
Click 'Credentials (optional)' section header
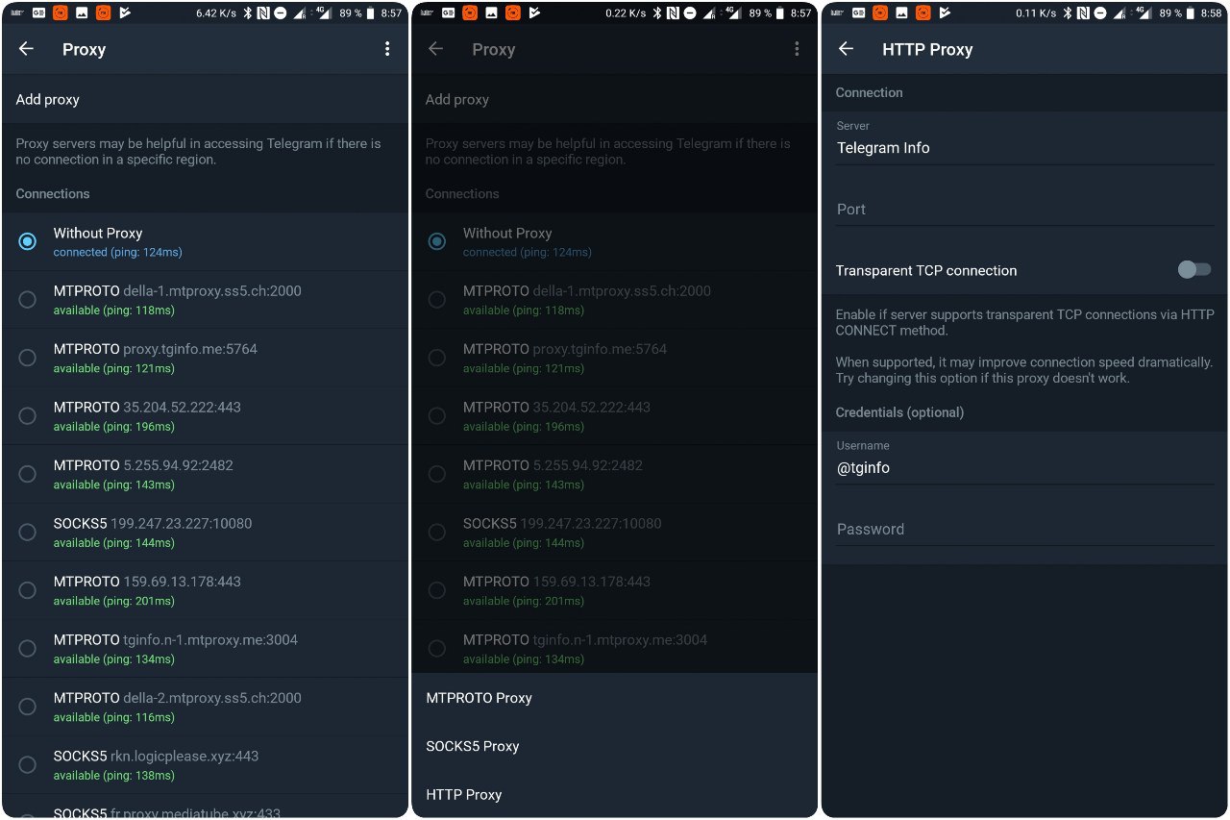click(x=899, y=412)
